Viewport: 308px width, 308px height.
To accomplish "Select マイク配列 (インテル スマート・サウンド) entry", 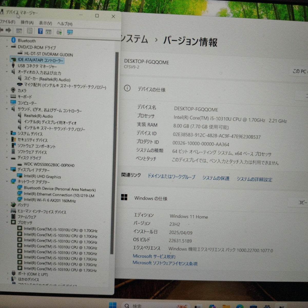I will pos(65,86).
